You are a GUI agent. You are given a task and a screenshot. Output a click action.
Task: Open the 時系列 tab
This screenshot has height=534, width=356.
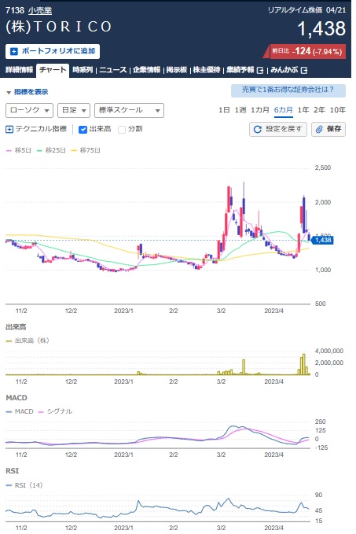click(83, 70)
